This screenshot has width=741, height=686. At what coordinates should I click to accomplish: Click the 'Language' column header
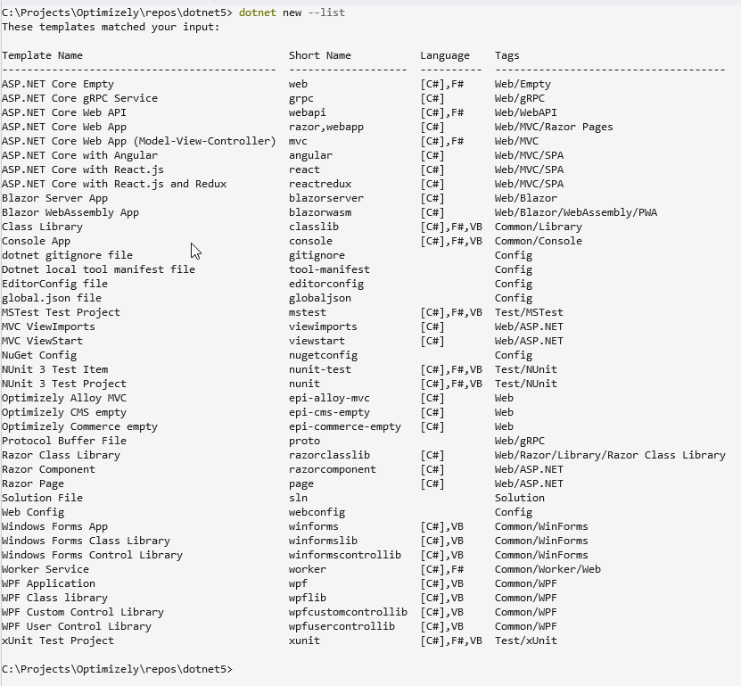444,55
